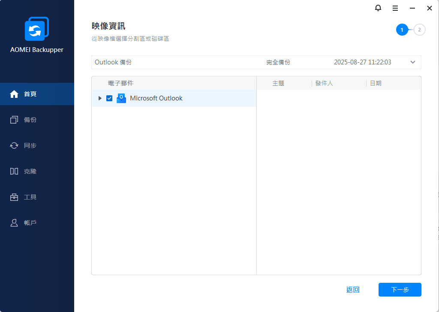The width and height of the screenshot is (439, 312).
Task: Click the 下一步 button
Action: (400, 290)
